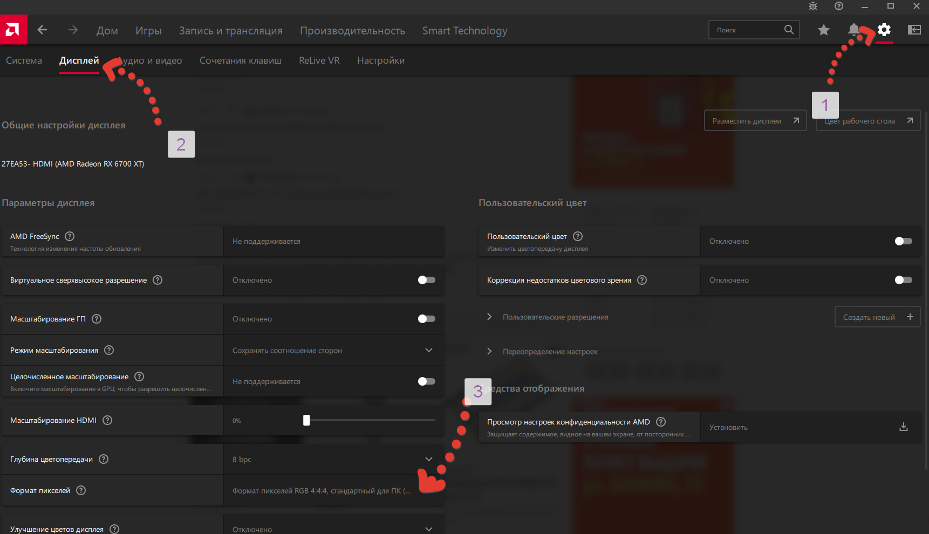
Task: Expand the Custom Resolutions section
Action: pyautogui.click(x=489, y=317)
